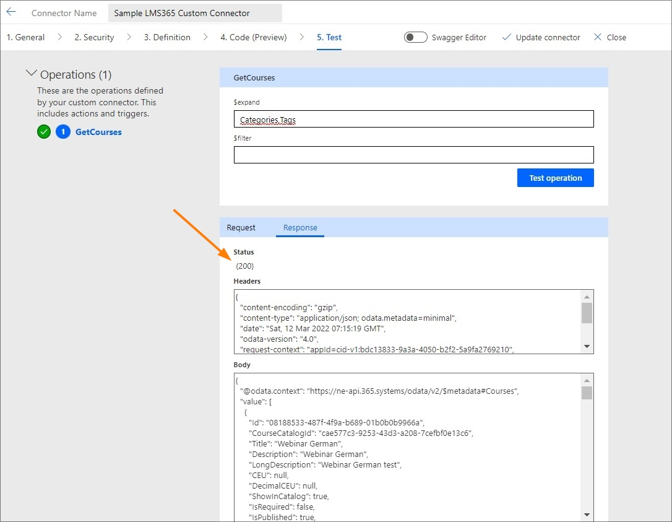672x522 pixels.
Task: Open the 1. General step
Action: coord(25,37)
